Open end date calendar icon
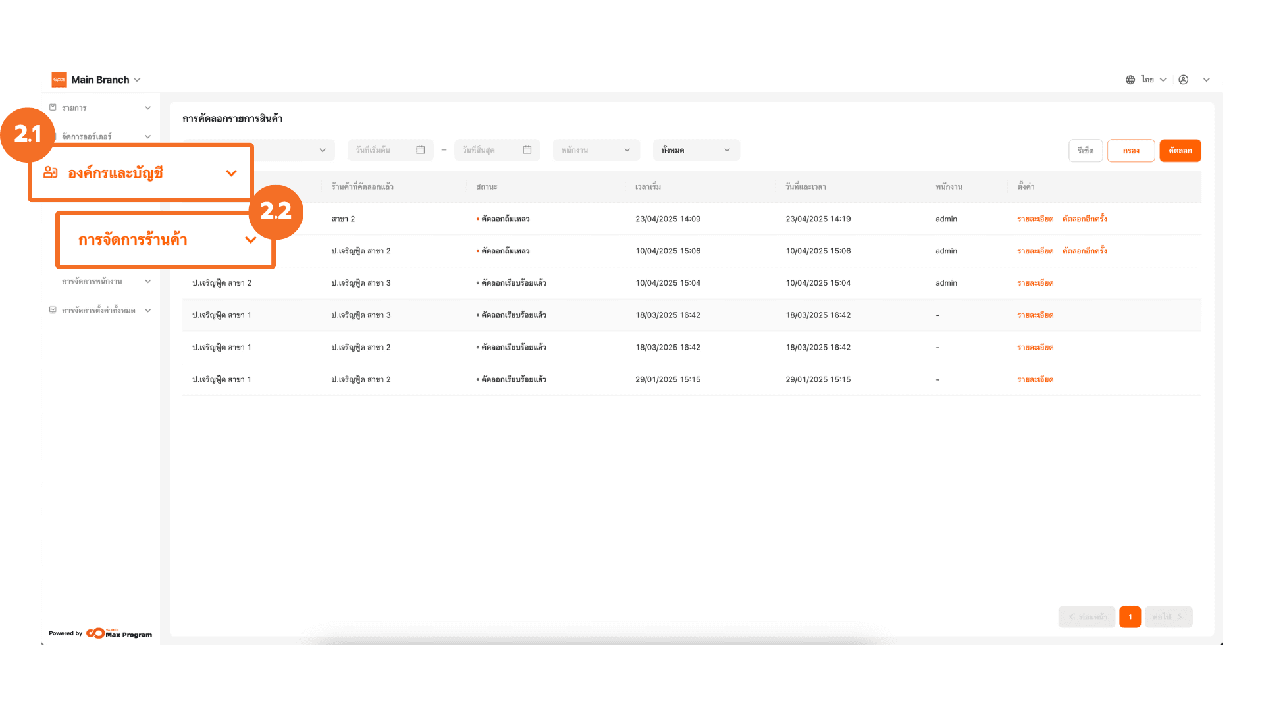This screenshot has width=1264, height=711. [x=527, y=150]
